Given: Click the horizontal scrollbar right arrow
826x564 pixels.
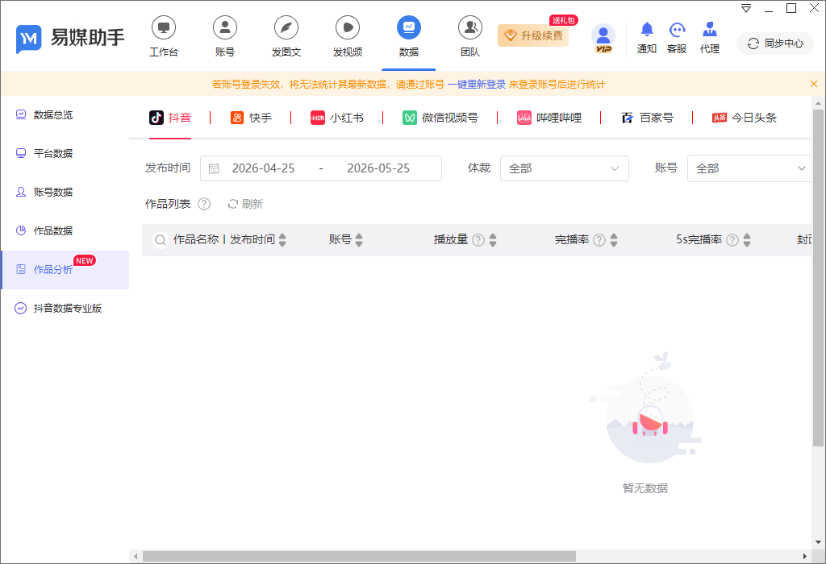Looking at the screenshot, I should 805,556.
